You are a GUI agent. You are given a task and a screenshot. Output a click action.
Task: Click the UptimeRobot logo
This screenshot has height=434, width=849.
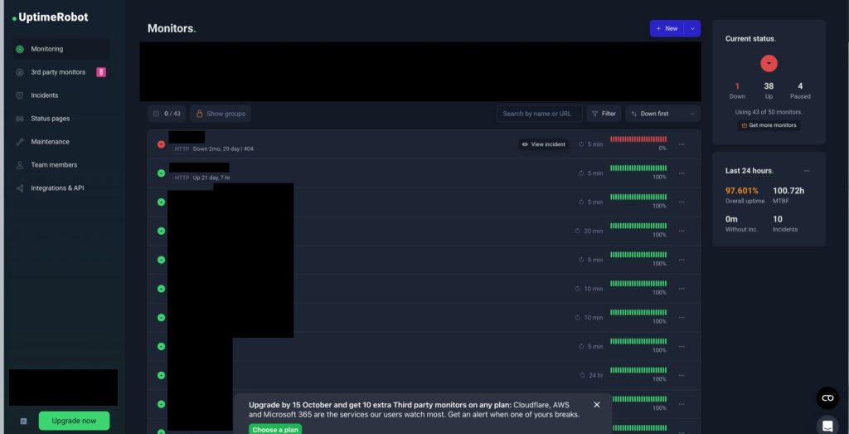[50, 17]
